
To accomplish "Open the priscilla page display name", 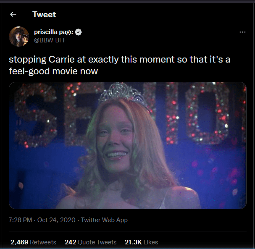I will point(53,32).
